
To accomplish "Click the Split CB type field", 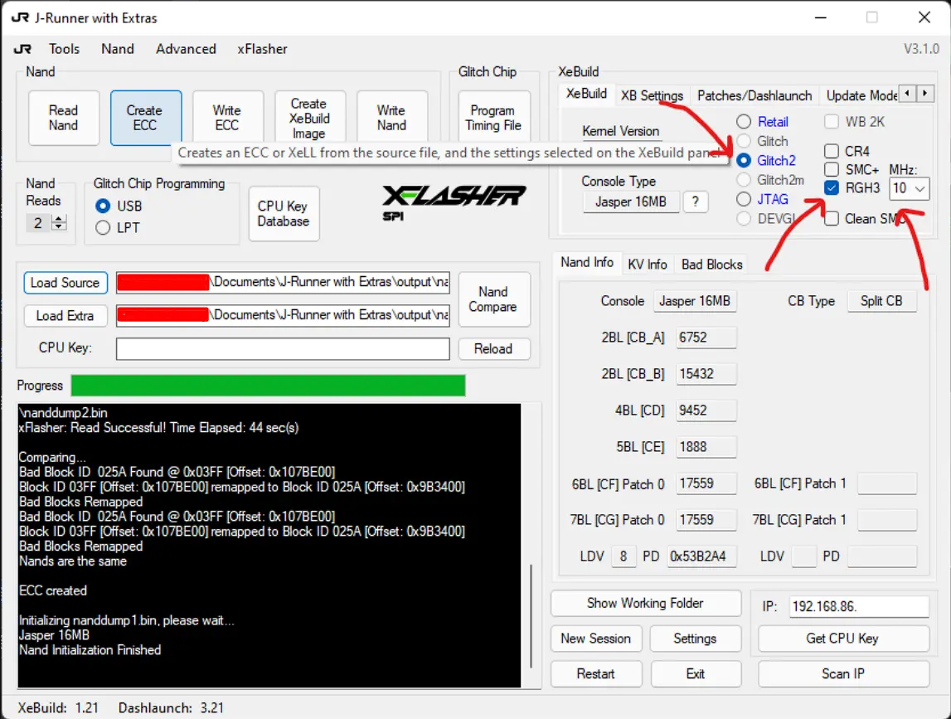I will (882, 301).
